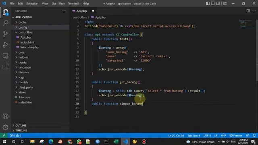The image size is (258, 145).
Task: Collapse the controllers folder
Action: click(x=40, y=32)
